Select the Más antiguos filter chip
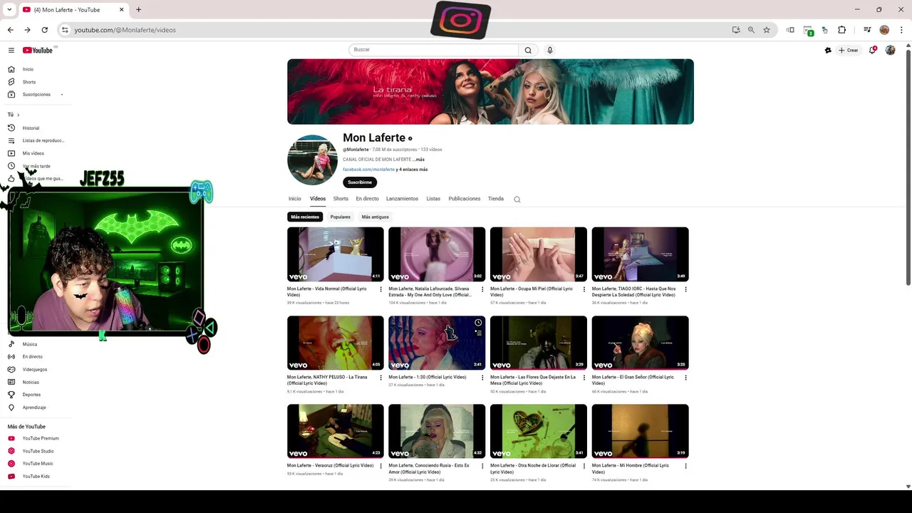This screenshot has height=513, width=912. click(375, 217)
